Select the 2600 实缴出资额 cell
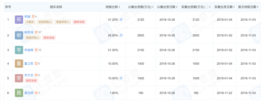This screenshot has height=103, width=262. 196,35
